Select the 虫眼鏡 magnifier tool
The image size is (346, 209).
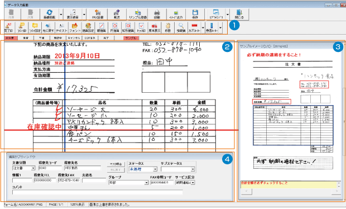[x=181, y=27]
